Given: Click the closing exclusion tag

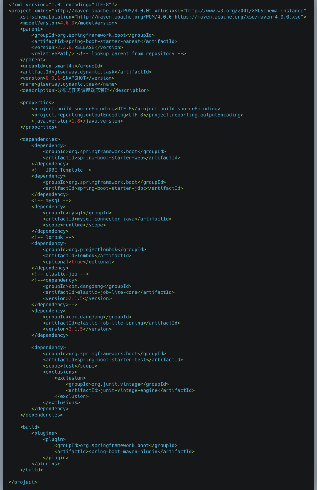Looking at the screenshot, I should tap(71, 396).
